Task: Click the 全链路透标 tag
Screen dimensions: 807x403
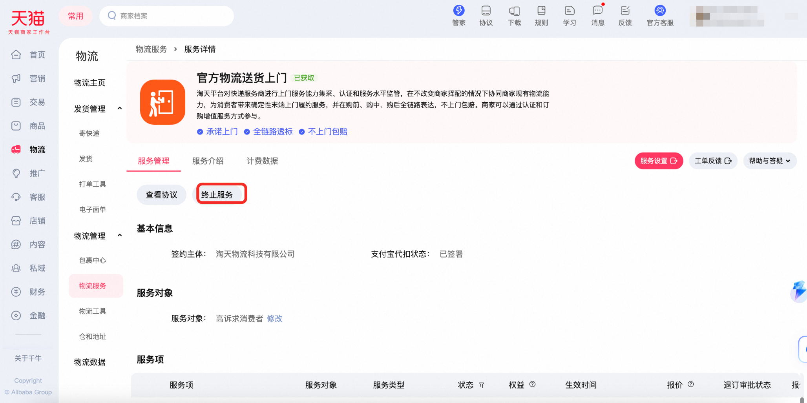Action: 268,132
